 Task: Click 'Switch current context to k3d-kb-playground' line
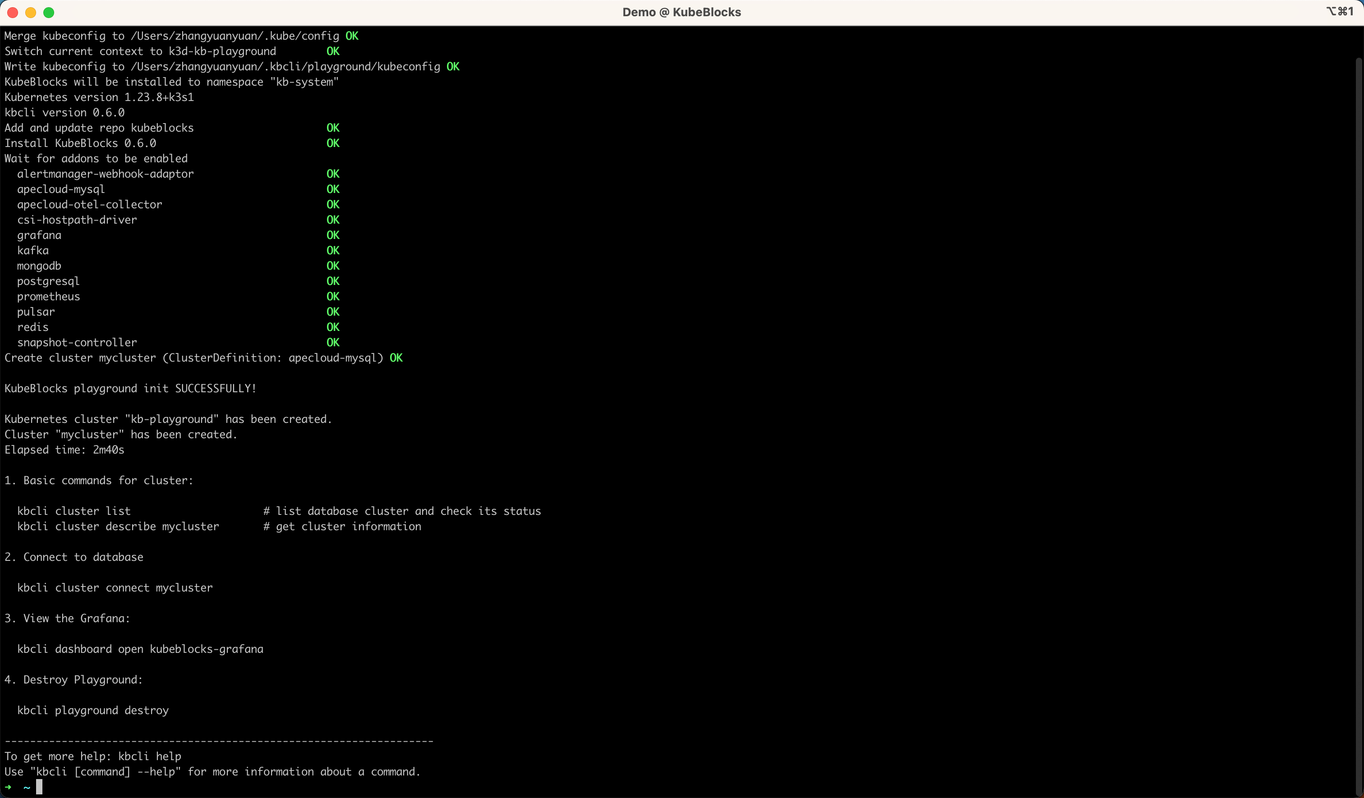(172, 51)
